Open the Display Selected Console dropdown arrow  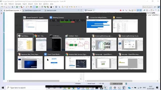[149, 10]
